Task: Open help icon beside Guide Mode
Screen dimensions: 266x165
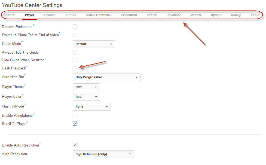Action: pos(22,42)
